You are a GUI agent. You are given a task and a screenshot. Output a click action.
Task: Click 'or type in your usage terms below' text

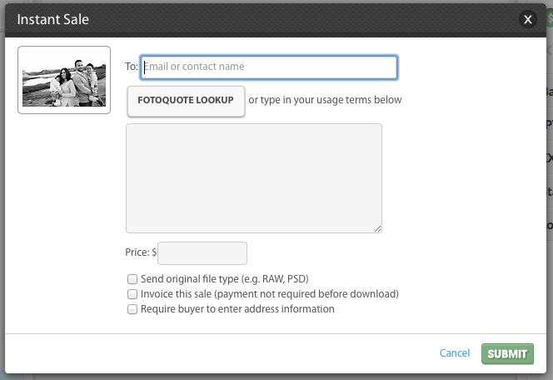click(x=325, y=100)
